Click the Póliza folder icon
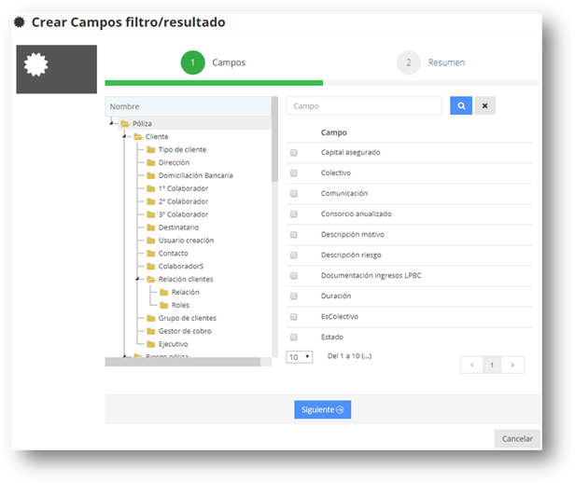The width and height of the screenshot is (575, 483). (x=125, y=124)
